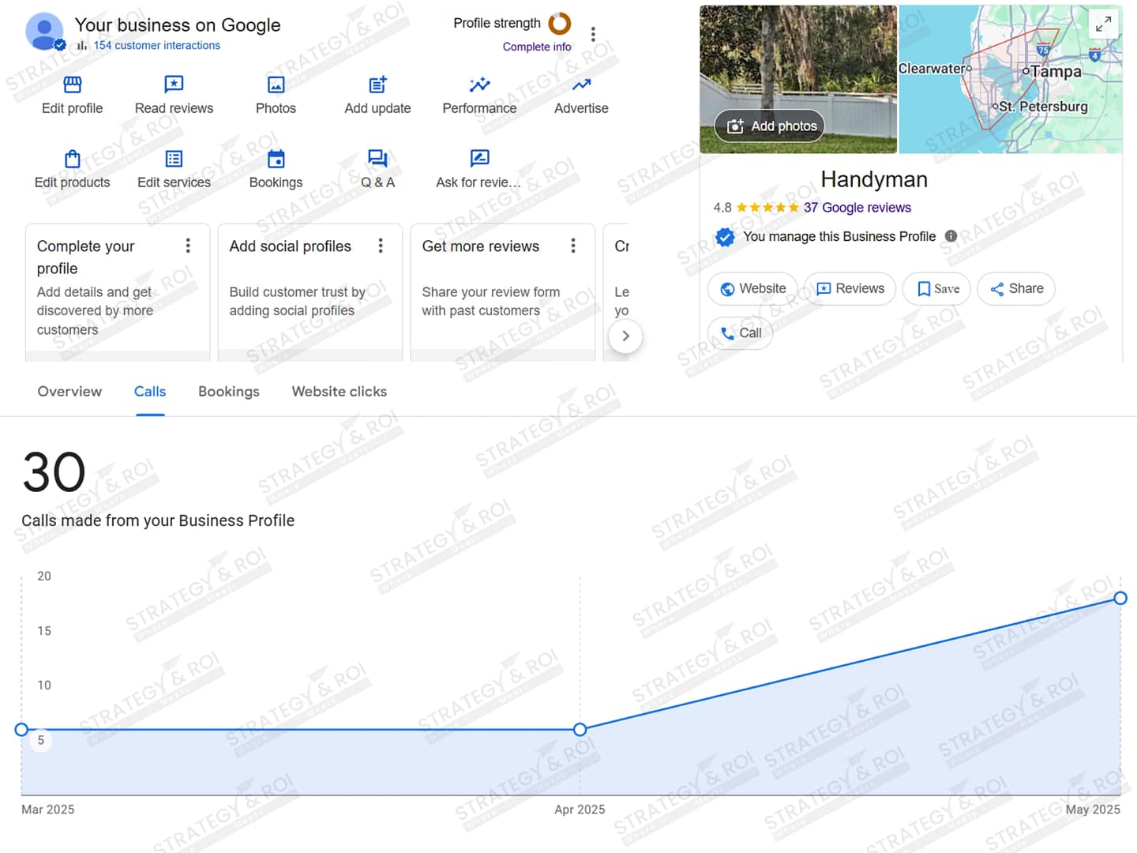Switch to the Overview tab
The height and width of the screenshot is (853, 1137).
click(69, 392)
